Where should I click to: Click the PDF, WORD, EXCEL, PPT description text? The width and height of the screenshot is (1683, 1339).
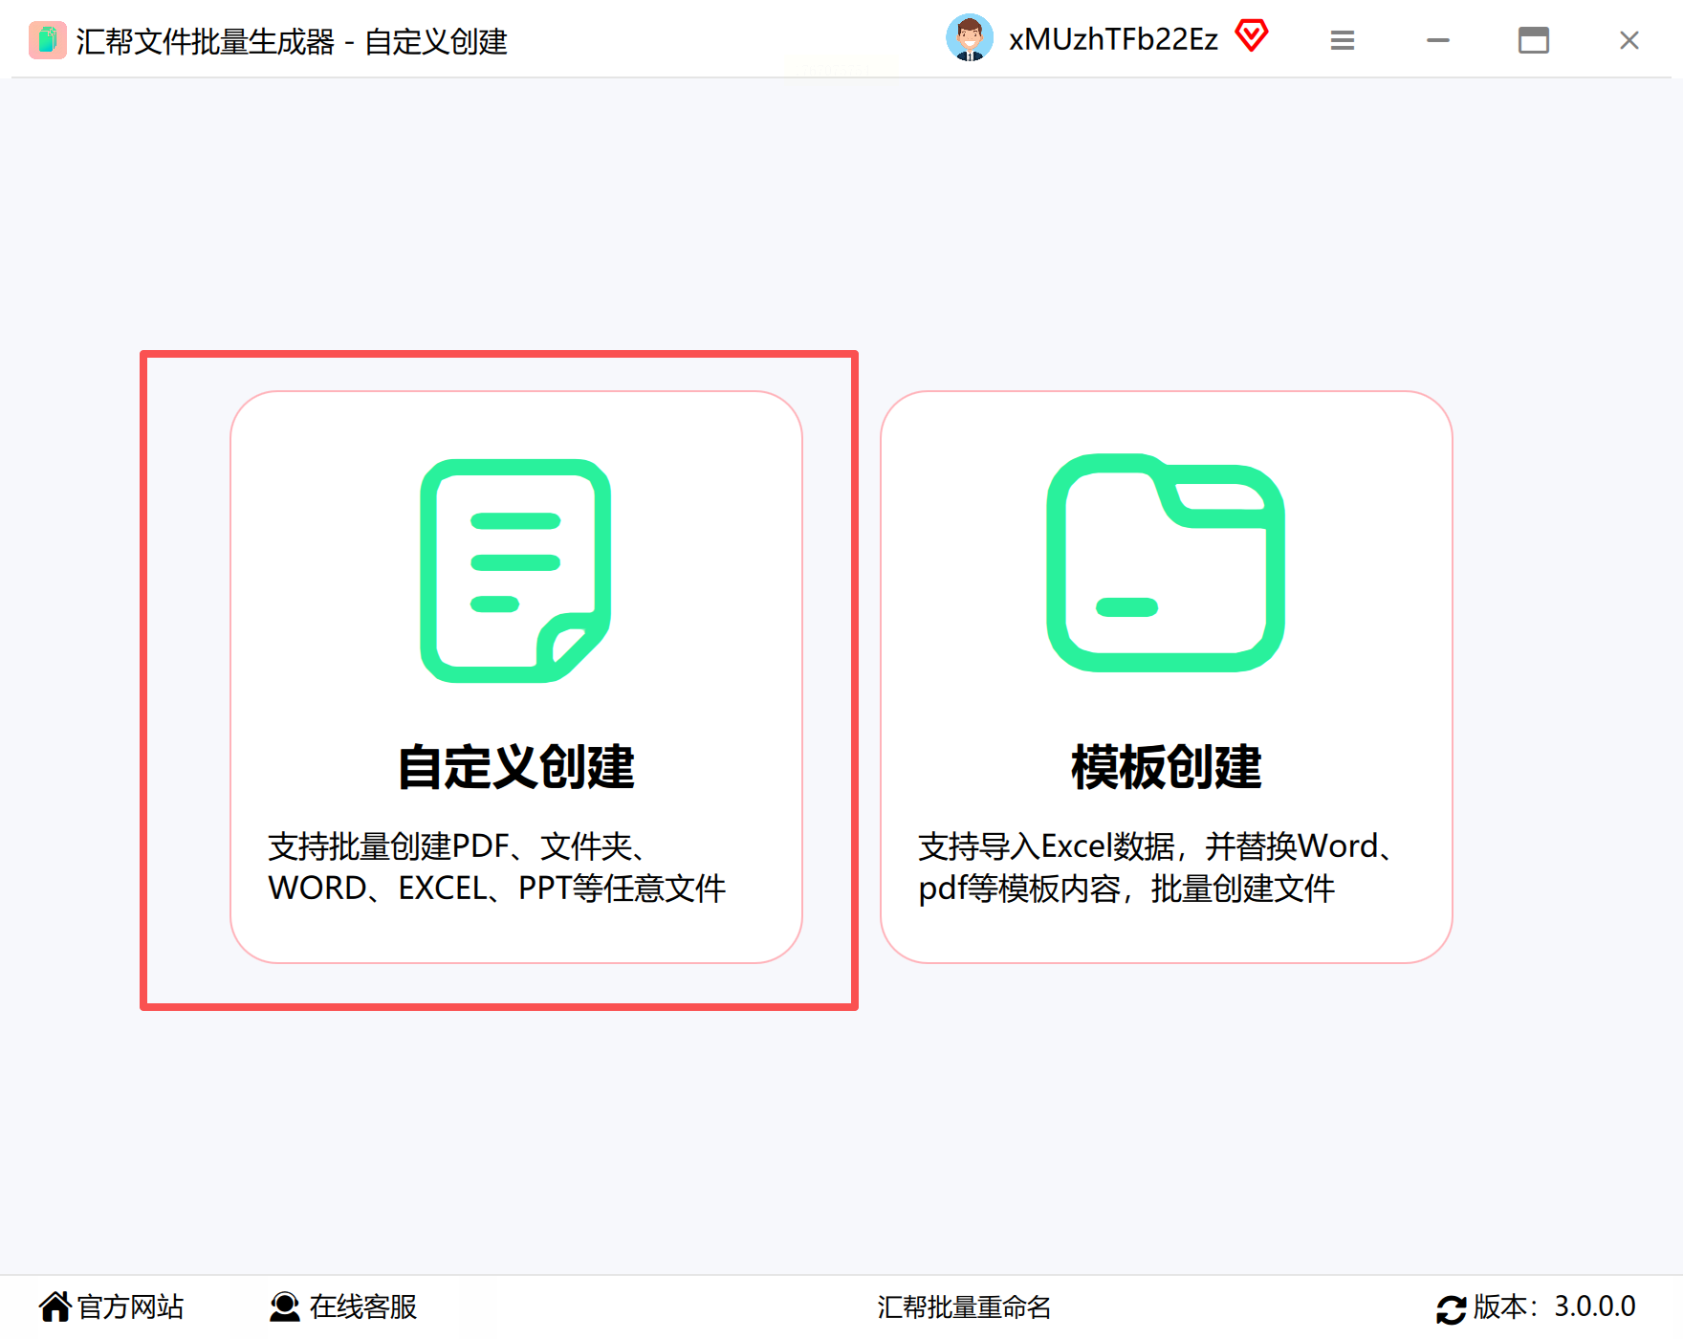(x=497, y=867)
